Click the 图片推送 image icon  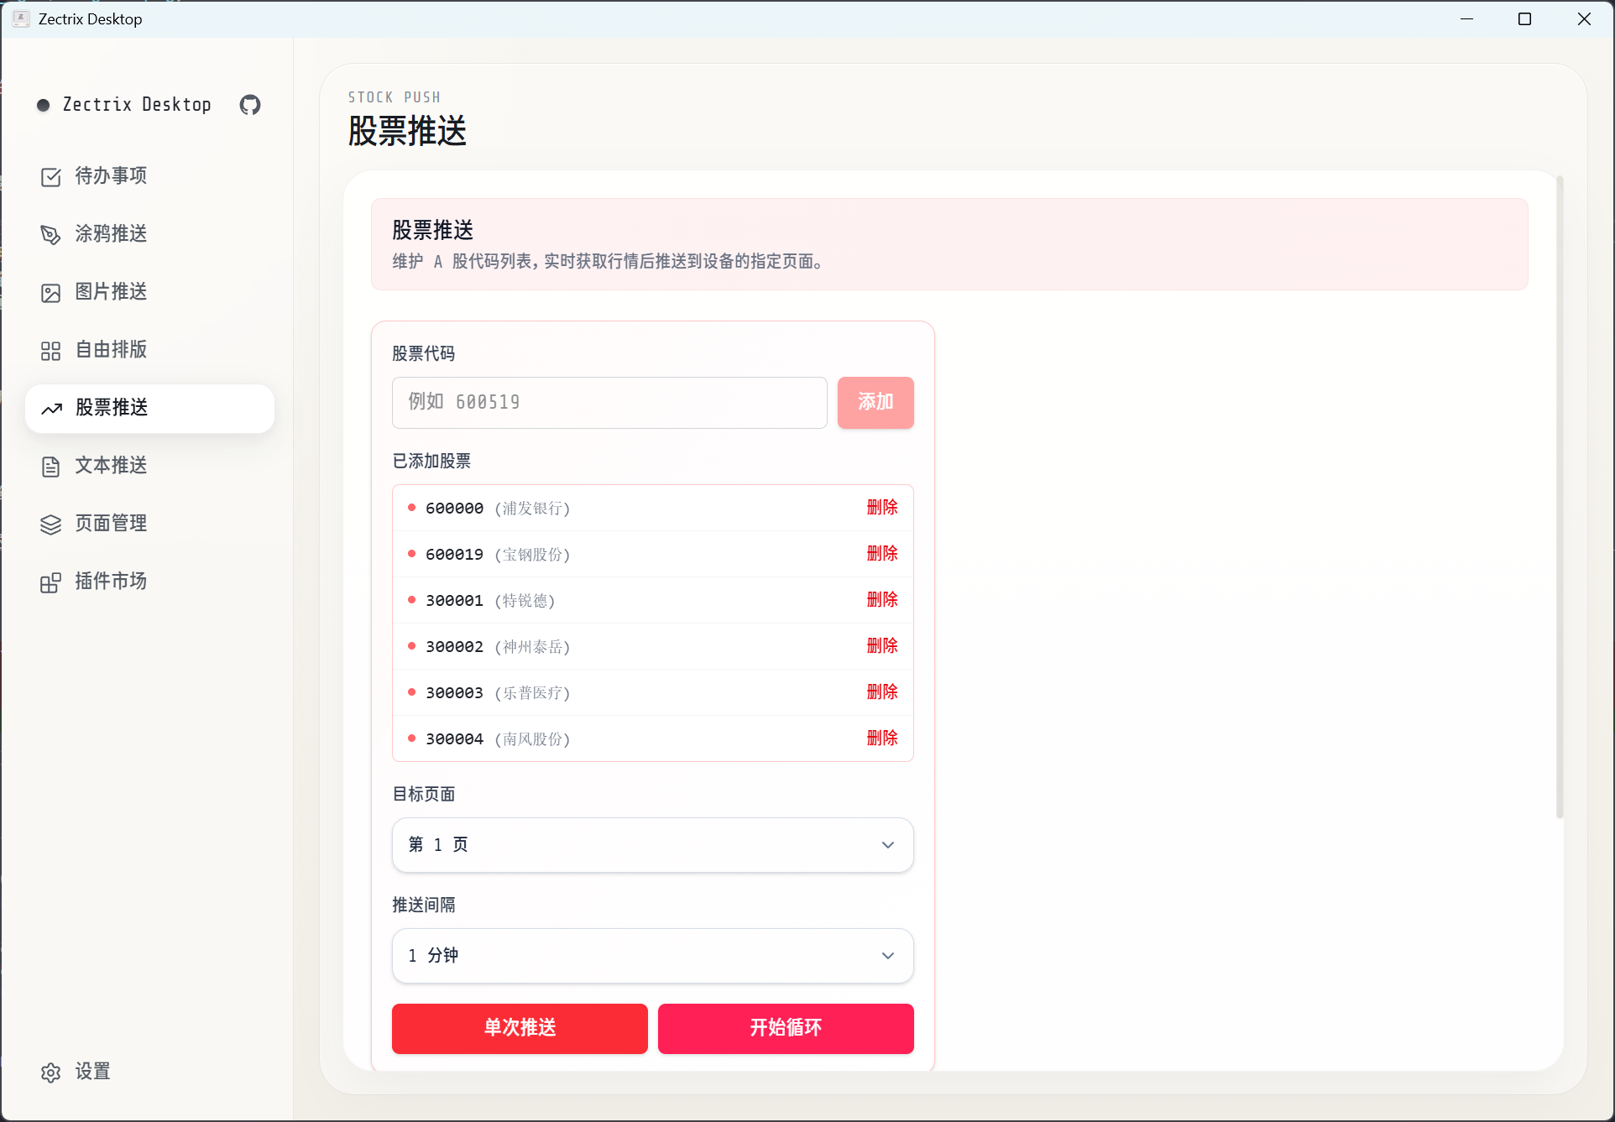click(50, 292)
